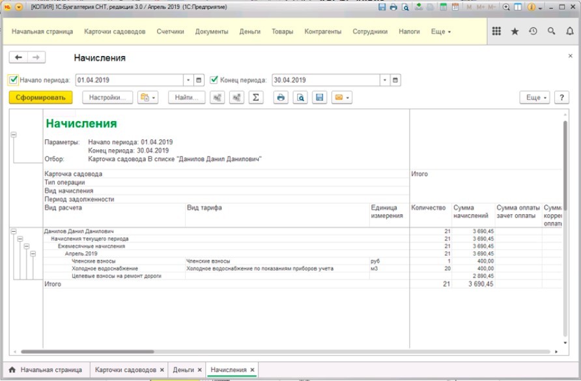Toggle the Конец периода checkbox
Viewport: 581px width, 381px height.
pyautogui.click(x=214, y=80)
